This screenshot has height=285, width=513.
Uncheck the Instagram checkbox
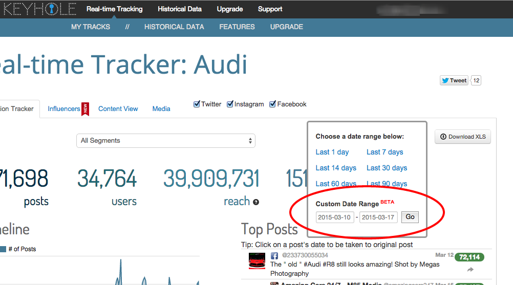click(230, 104)
